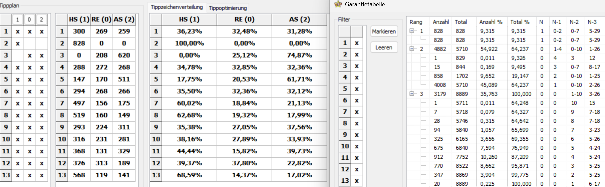Mark the empty 1 cell in Tippplan row 3

[x=18, y=55]
